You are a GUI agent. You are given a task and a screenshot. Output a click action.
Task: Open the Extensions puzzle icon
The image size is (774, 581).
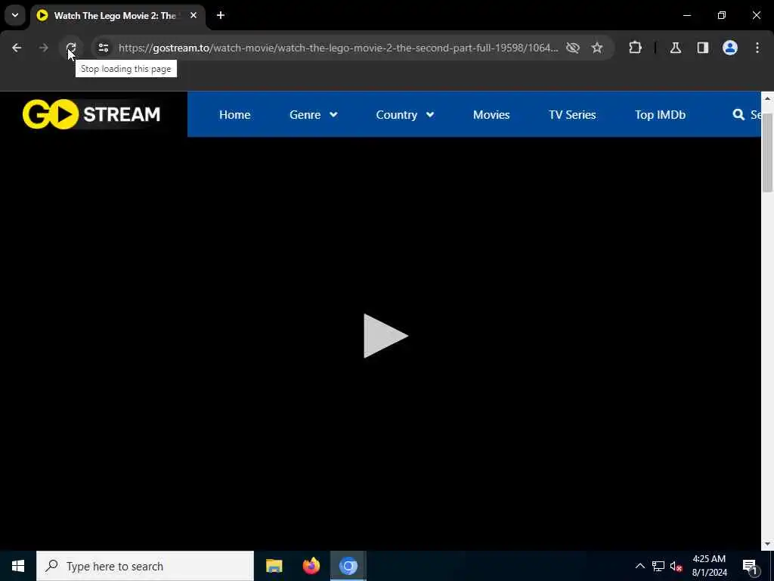tap(635, 48)
